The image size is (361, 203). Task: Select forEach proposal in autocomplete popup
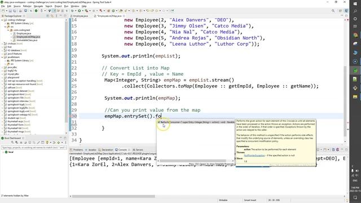(x=196, y=122)
